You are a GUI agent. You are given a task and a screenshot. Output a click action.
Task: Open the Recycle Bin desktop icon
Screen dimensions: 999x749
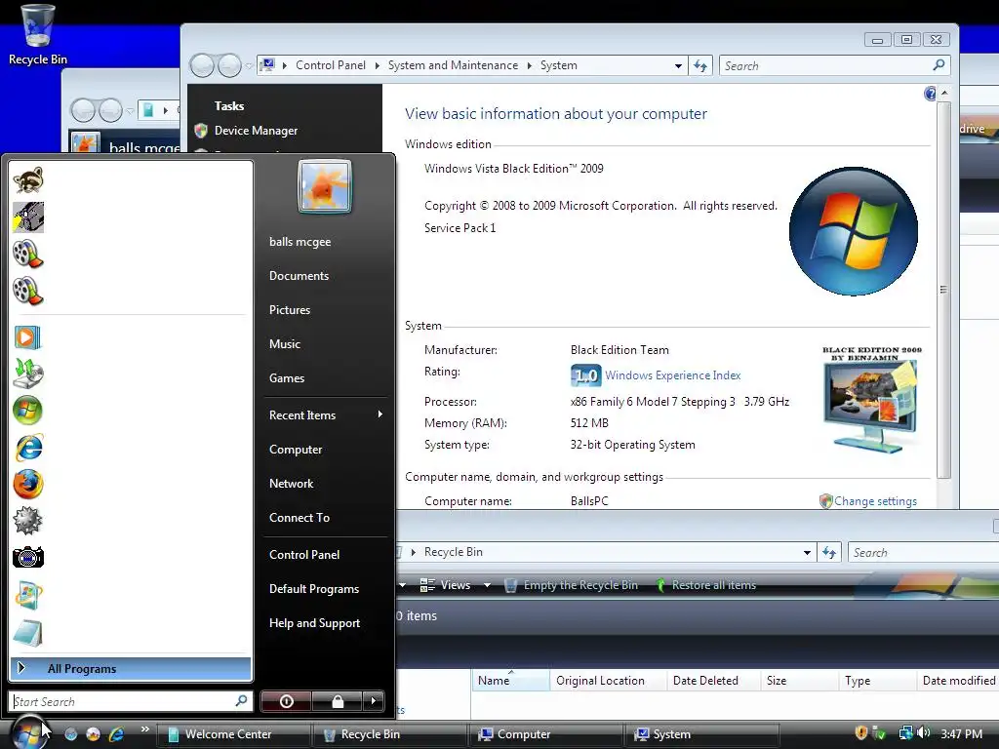coord(38,34)
